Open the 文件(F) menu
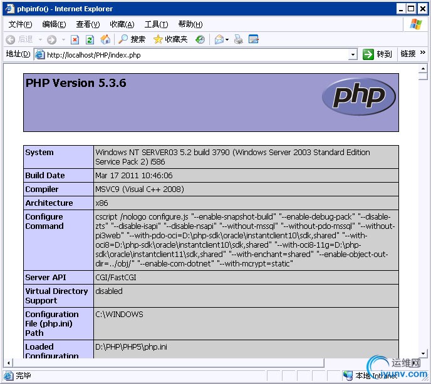Screen dimensions: 431x384 [x=20, y=24]
